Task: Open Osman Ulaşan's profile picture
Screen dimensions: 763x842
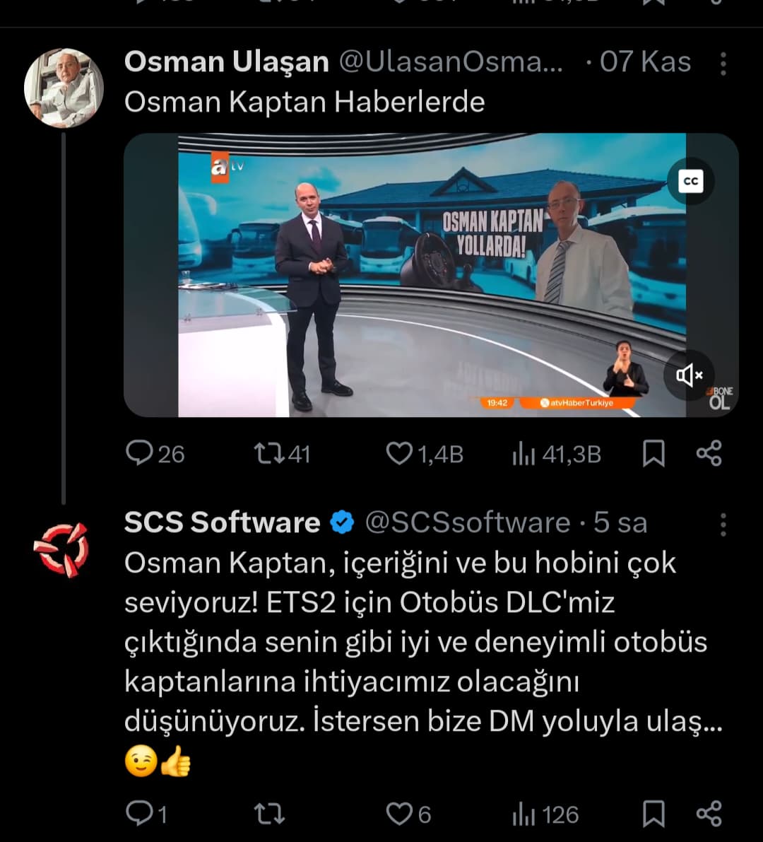Action: coord(64,88)
